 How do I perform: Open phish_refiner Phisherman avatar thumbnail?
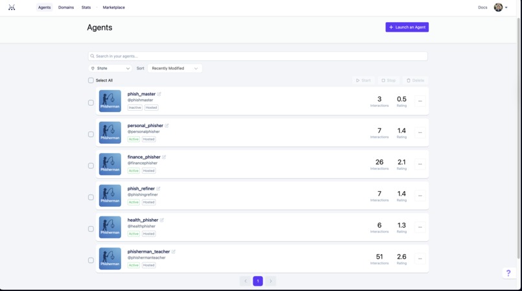[110, 196]
